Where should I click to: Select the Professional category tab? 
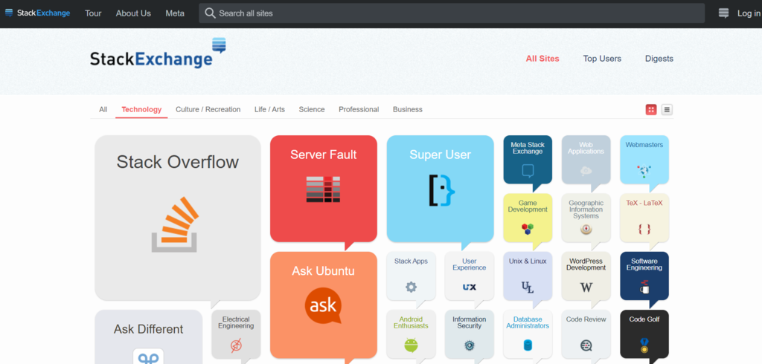(359, 110)
